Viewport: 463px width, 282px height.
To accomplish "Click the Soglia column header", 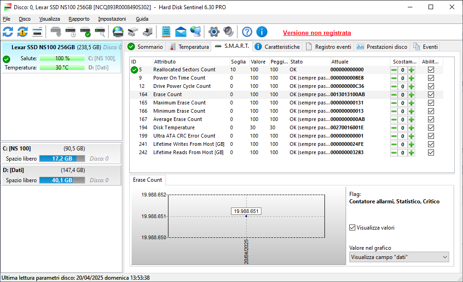I will tap(239, 62).
